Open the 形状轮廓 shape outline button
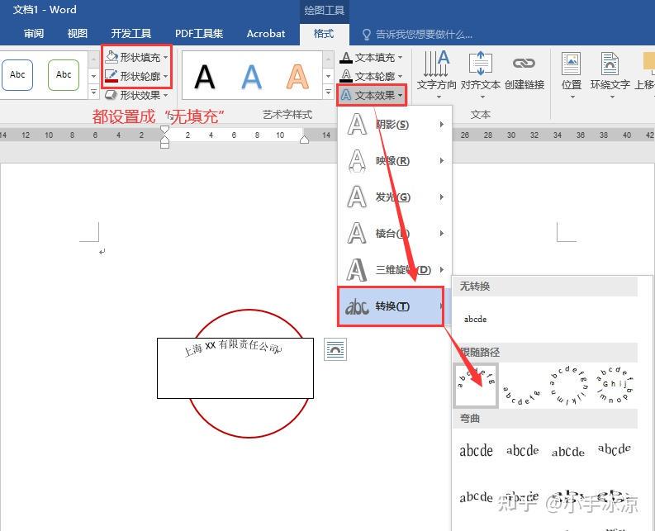 point(136,76)
